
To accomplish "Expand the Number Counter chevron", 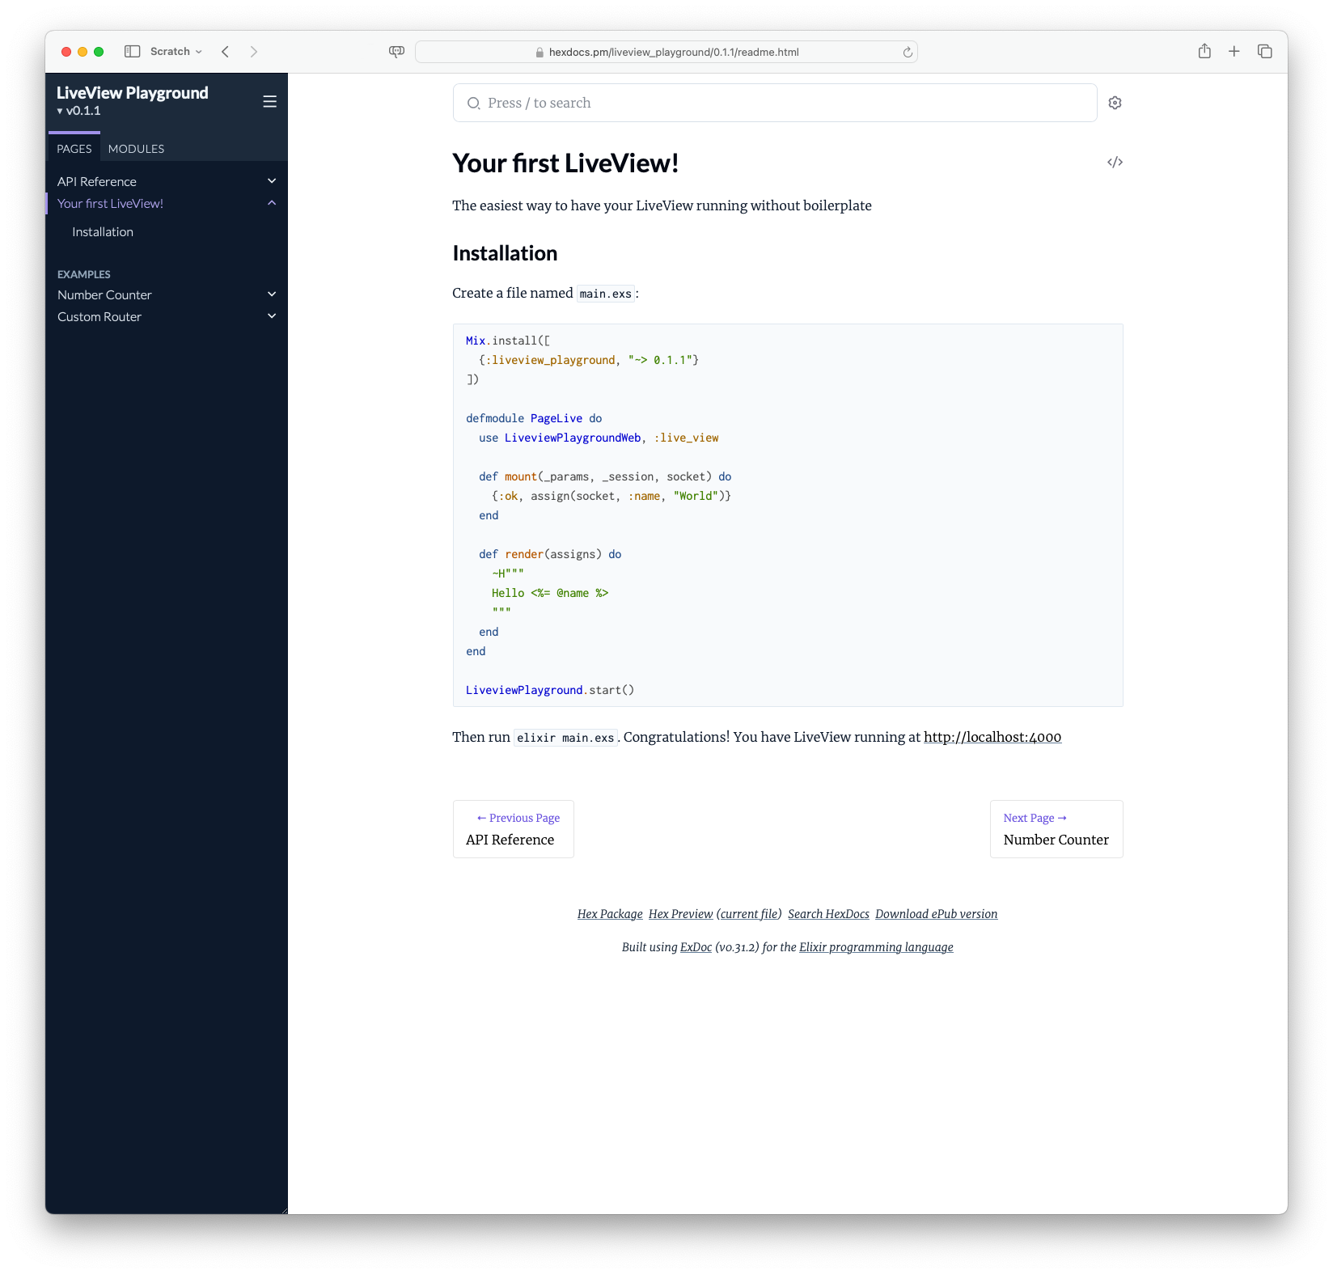I will pos(272,294).
